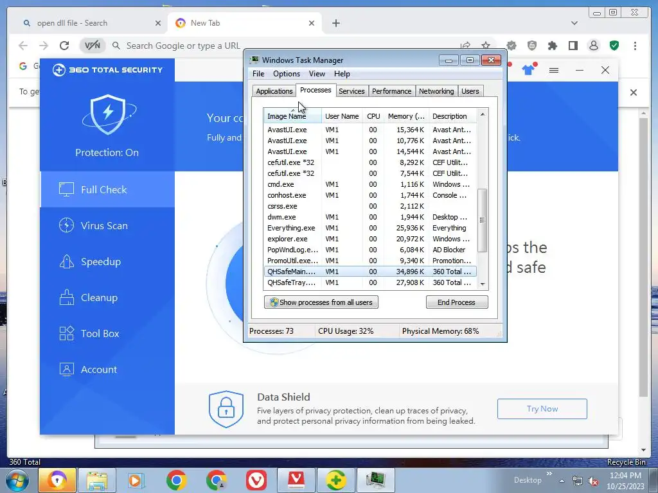The width and height of the screenshot is (658, 493).
Task: Click the End Process button
Action: click(457, 302)
